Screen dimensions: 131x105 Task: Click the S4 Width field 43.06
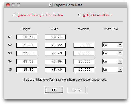(x=55, y=61)
